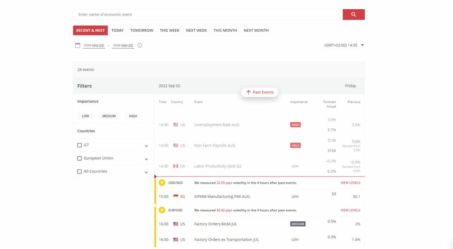The height and width of the screenshot is (249, 453).
Task: Open VIEW LEVELS link for USD/SGD
Action: tap(350, 183)
